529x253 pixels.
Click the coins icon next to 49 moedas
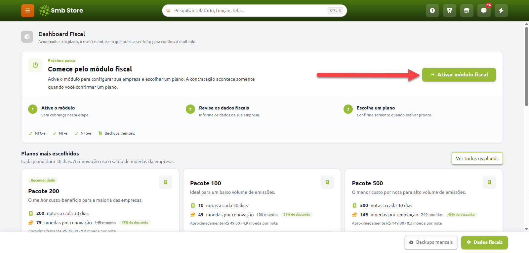pos(193,215)
